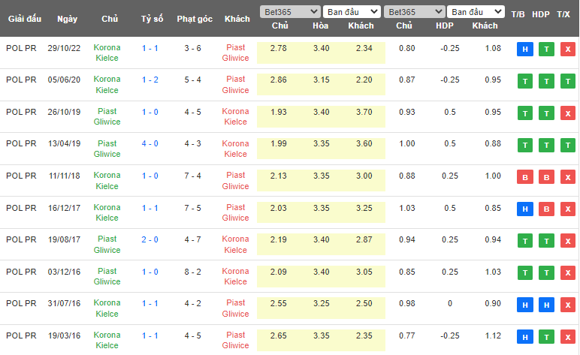580x355 pixels.
Task: Open the leftmost Bet365 bookmaker dropdown
Action: (289, 12)
